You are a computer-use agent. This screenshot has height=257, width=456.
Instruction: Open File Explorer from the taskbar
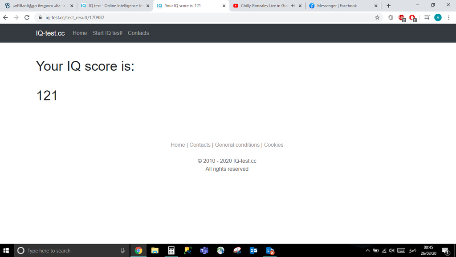click(155, 250)
